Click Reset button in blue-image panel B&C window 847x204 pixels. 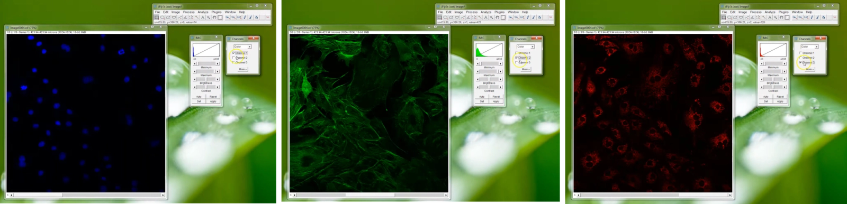point(213,97)
